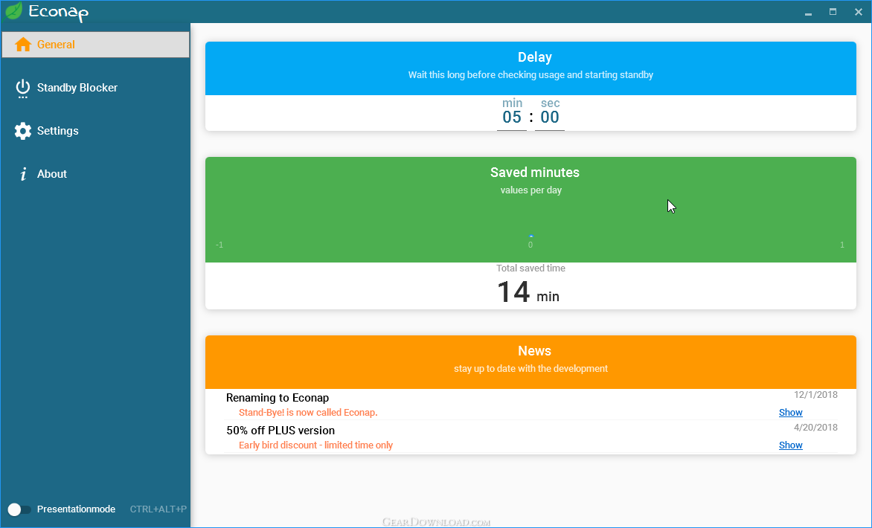Image resolution: width=872 pixels, height=528 pixels.
Task: Click the orange home icon beside General
Action: [23, 45]
